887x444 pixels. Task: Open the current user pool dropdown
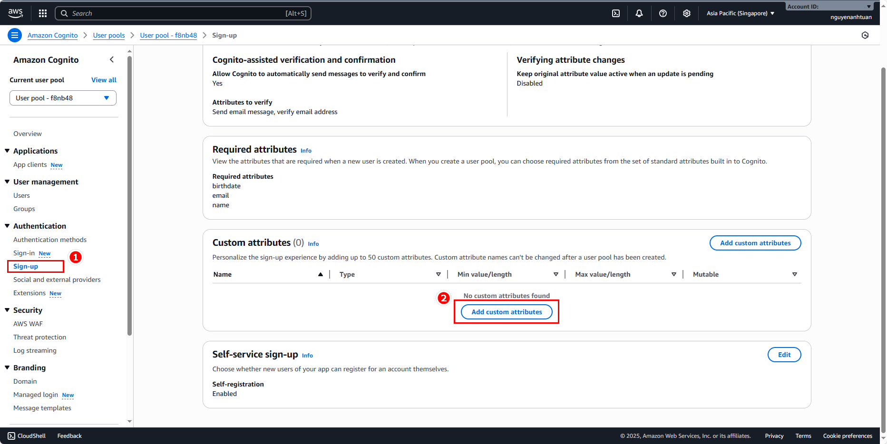pos(63,98)
